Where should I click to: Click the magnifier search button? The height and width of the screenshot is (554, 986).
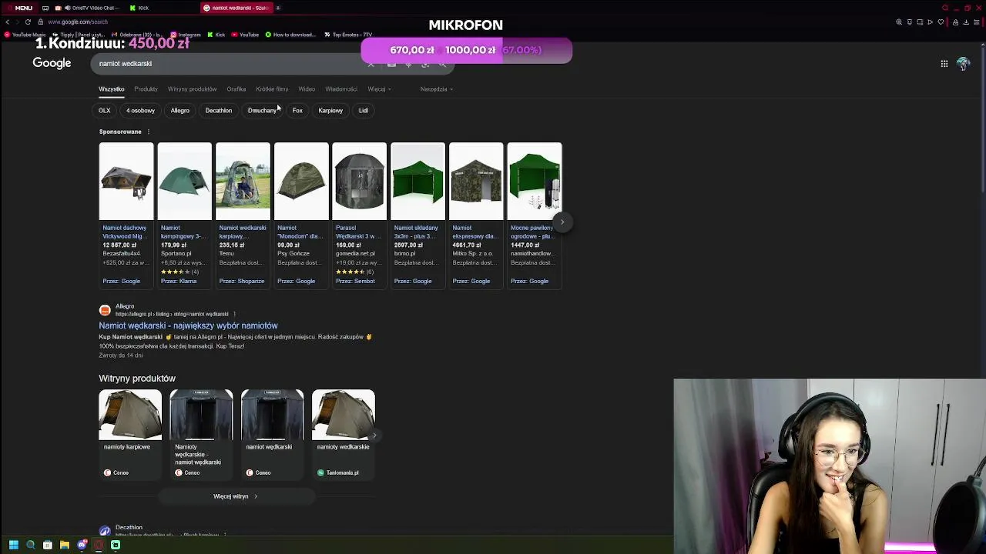click(442, 64)
